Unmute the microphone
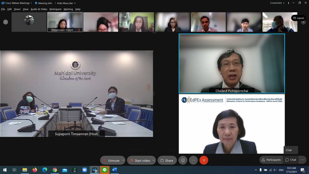 tap(111, 160)
